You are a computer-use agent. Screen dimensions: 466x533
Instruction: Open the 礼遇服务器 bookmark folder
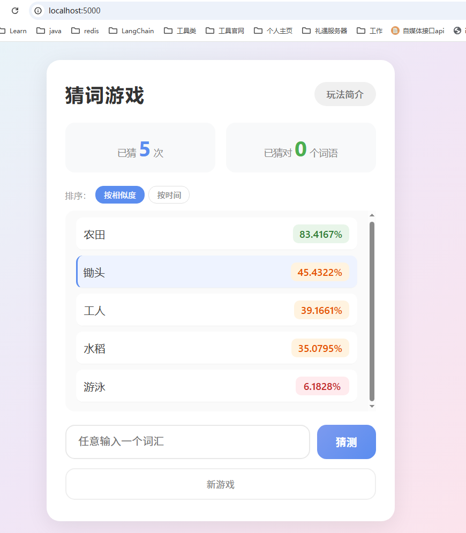coord(325,31)
